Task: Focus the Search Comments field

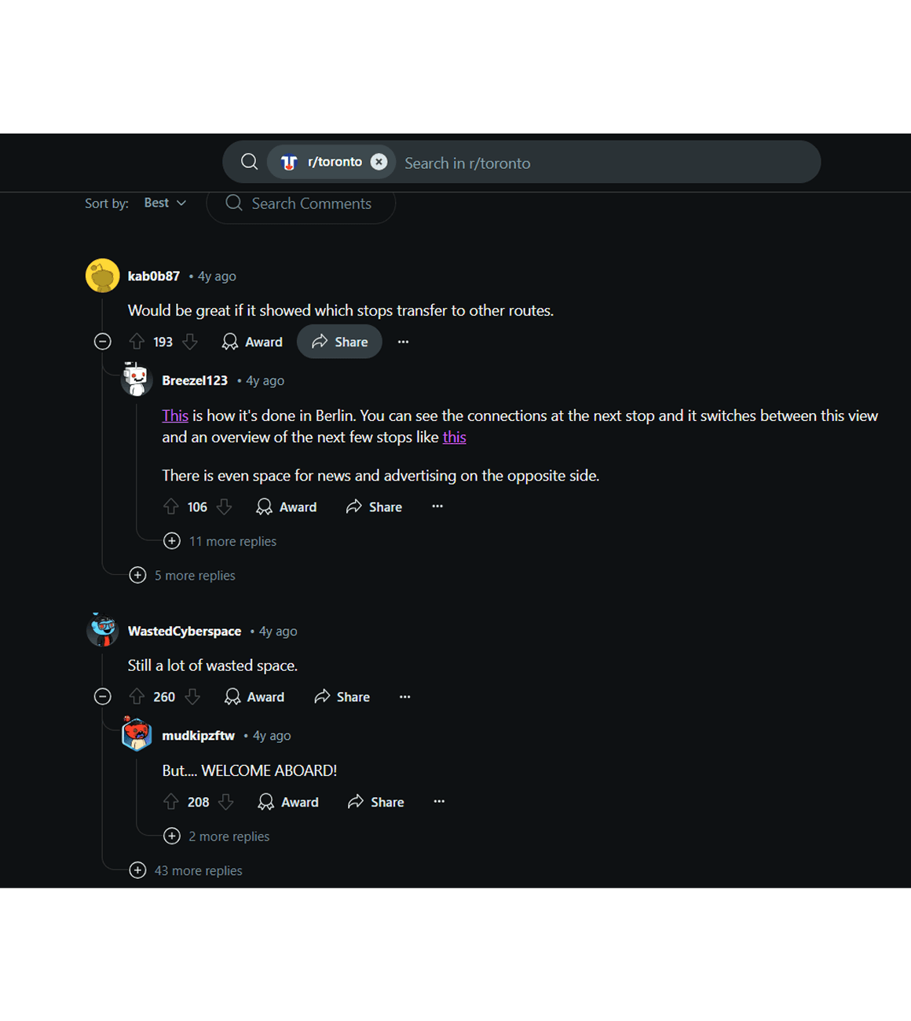Action: point(301,203)
